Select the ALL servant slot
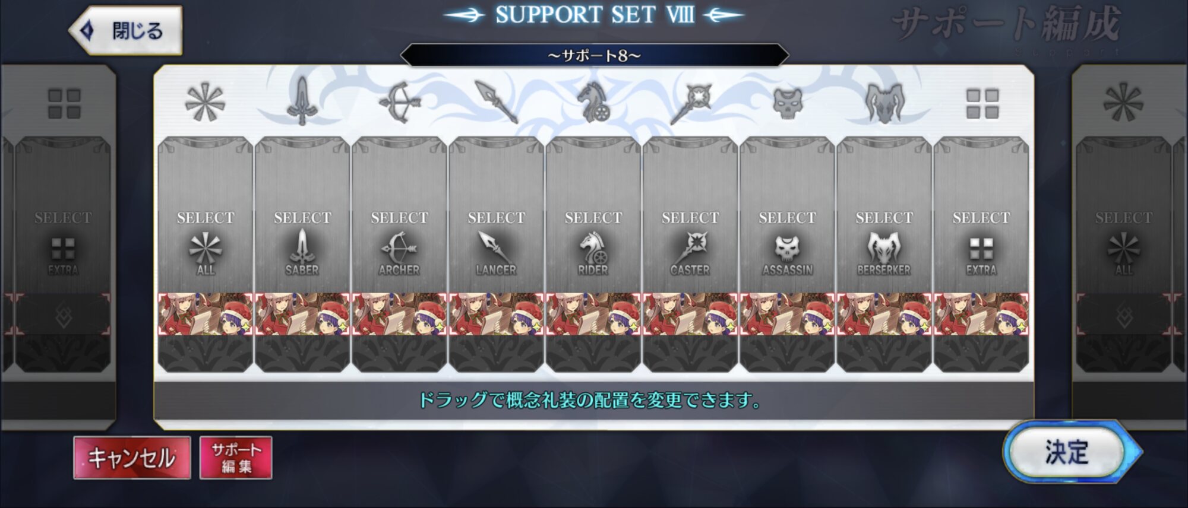Screen dimensions: 1188x508 206,215
